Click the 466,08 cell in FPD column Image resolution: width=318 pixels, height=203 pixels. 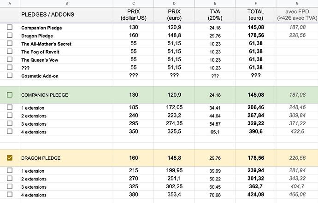(x=297, y=195)
